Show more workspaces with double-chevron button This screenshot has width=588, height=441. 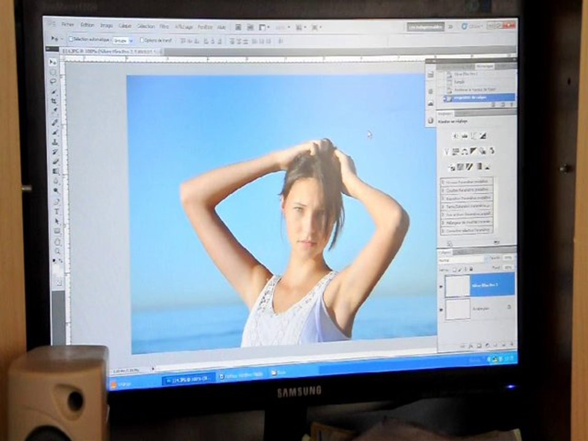tap(450, 26)
